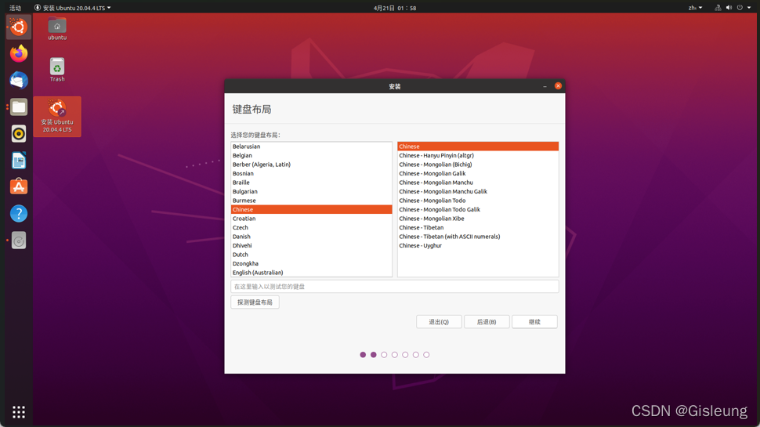760x427 pixels.
Task: Select Chinese - Mongolian (Bichig) variant
Action: pos(478,165)
